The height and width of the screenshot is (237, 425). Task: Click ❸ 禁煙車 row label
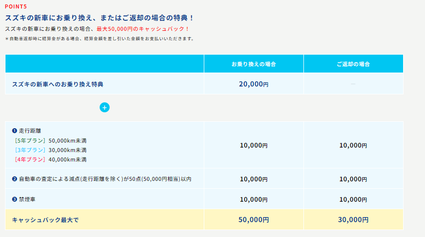point(24,199)
